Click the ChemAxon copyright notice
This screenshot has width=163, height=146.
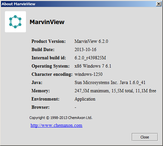pos(61,118)
